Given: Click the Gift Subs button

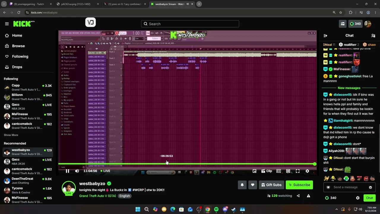Looking at the screenshot, I should click(x=272, y=185).
